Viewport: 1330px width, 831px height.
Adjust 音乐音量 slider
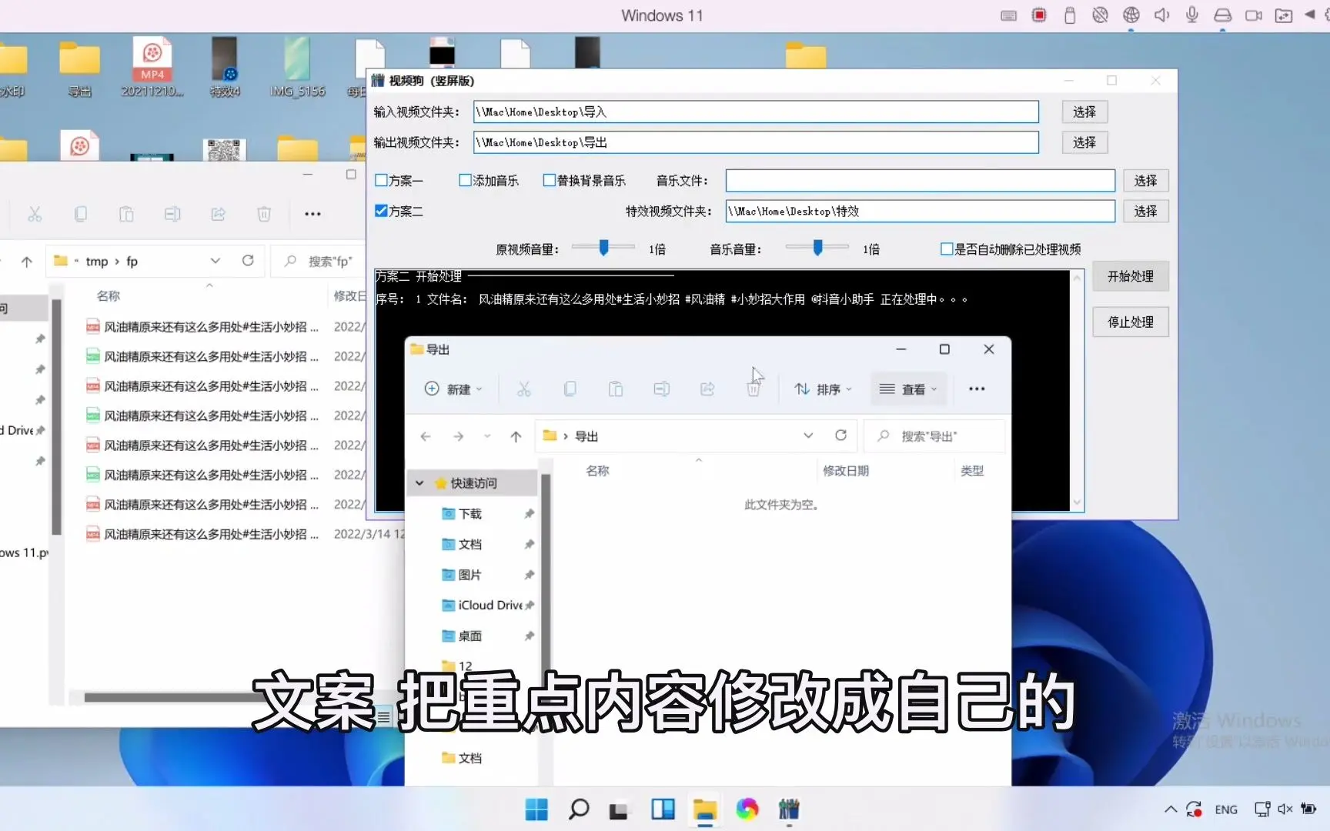coord(817,247)
